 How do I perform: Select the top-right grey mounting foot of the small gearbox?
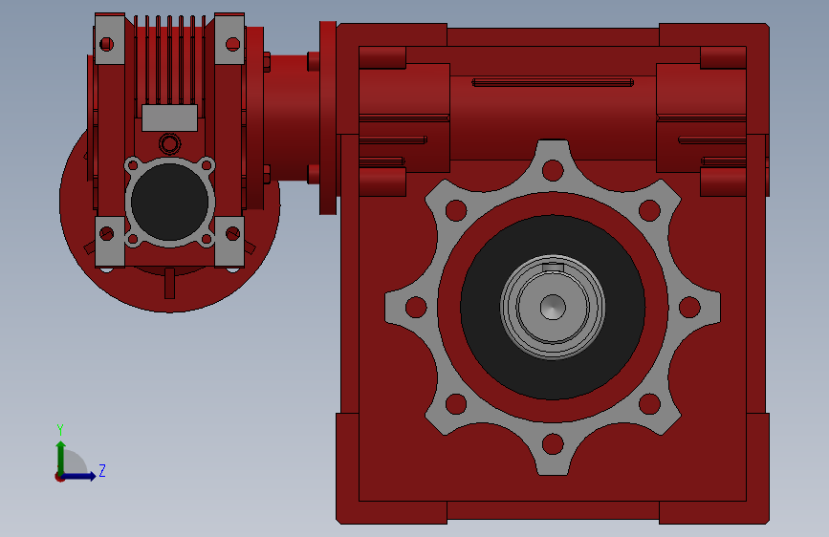(x=229, y=39)
